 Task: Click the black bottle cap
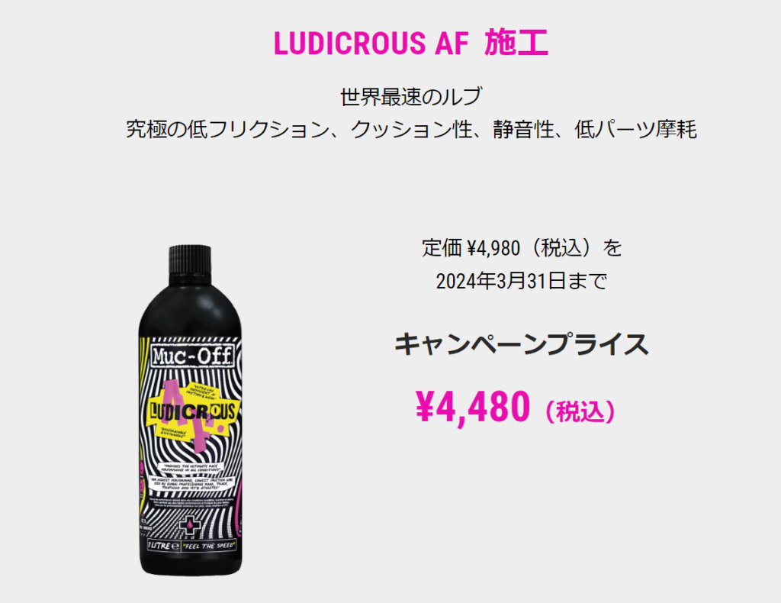[190, 260]
